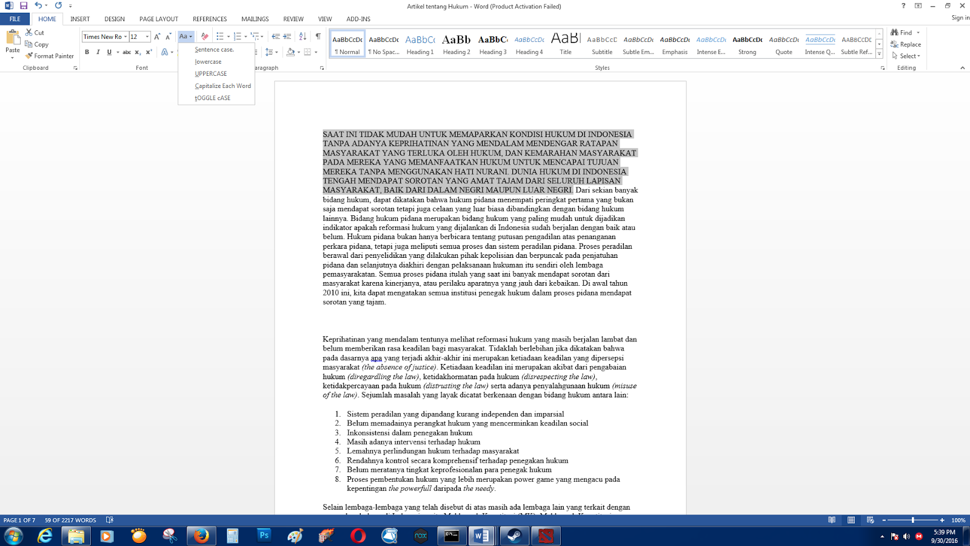The width and height of the screenshot is (970, 546).
Task: Switch to Web Layout view
Action: click(870, 520)
